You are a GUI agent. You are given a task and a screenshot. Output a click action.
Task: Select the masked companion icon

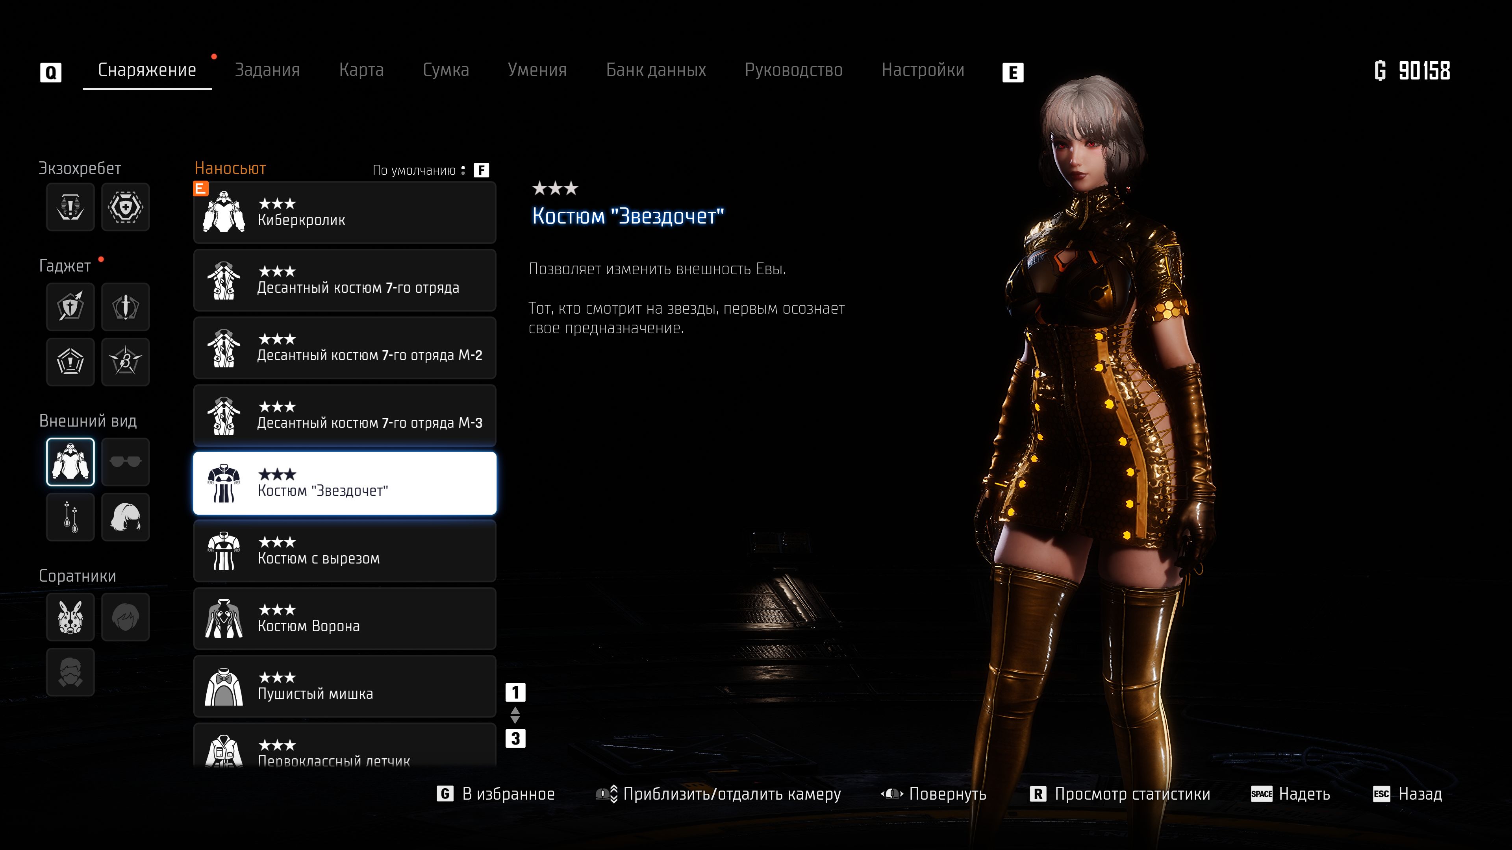(70, 672)
